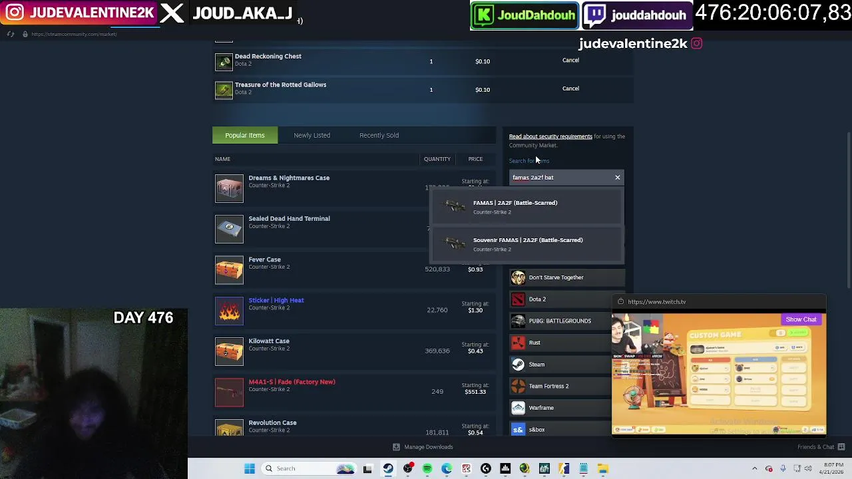Click Sealed Dead Hand Terminal name
This screenshot has height=479, width=852.
[289, 218]
